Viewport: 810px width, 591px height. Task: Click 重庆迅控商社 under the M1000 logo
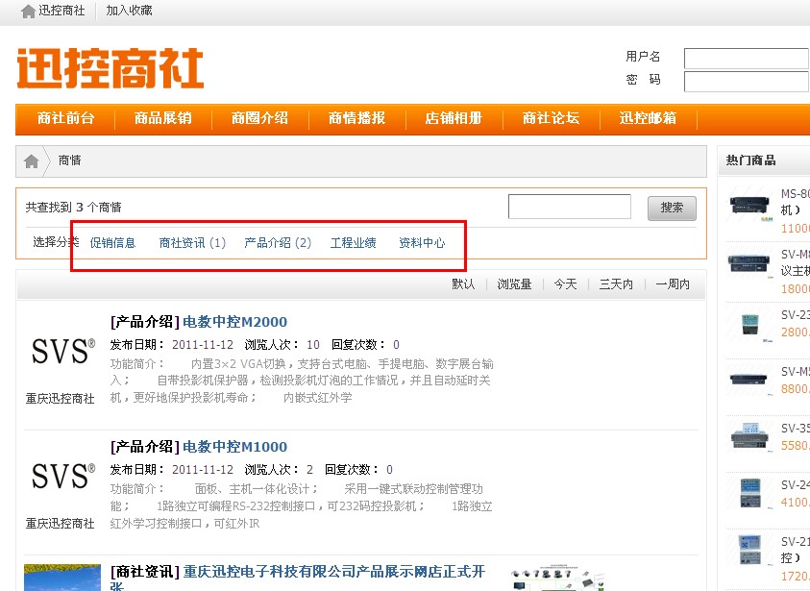click(x=60, y=524)
